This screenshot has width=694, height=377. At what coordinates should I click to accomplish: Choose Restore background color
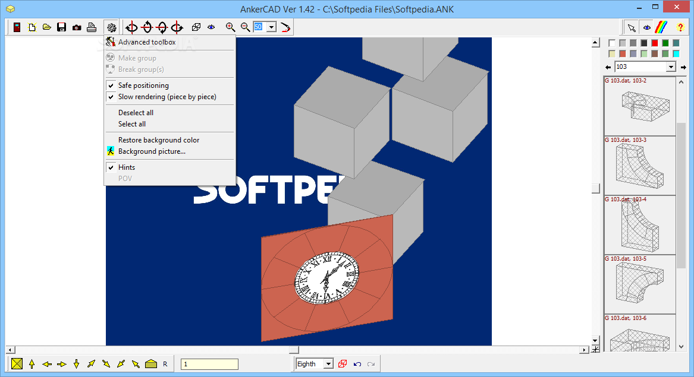[x=169, y=140]
